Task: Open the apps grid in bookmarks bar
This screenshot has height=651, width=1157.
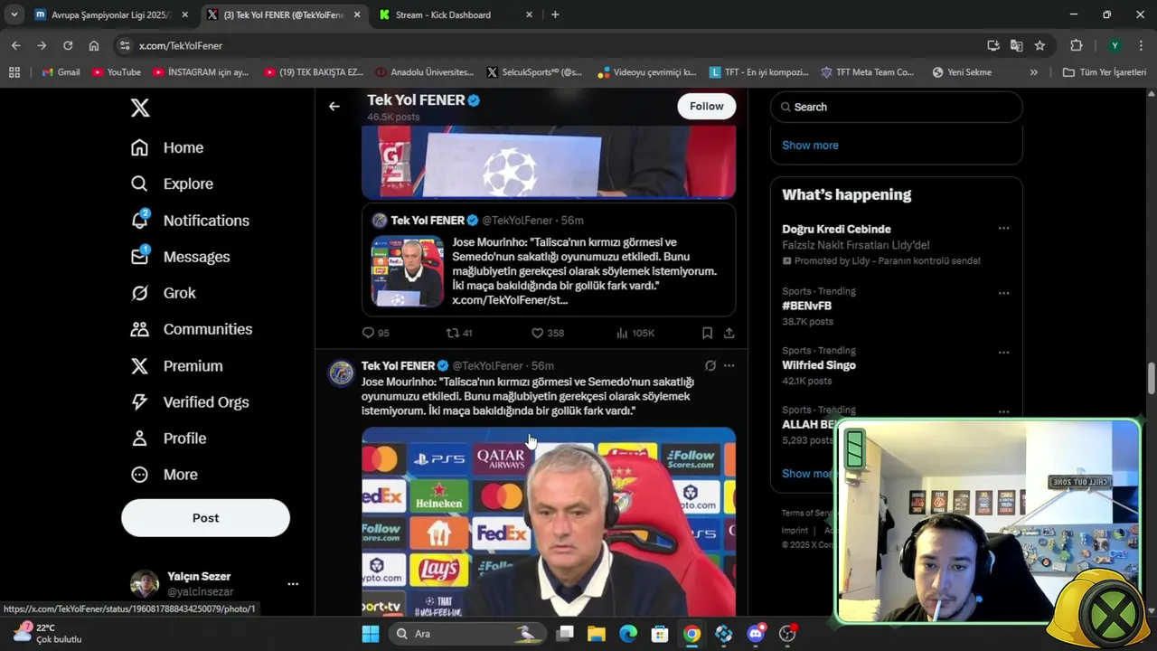Action: 14,72
